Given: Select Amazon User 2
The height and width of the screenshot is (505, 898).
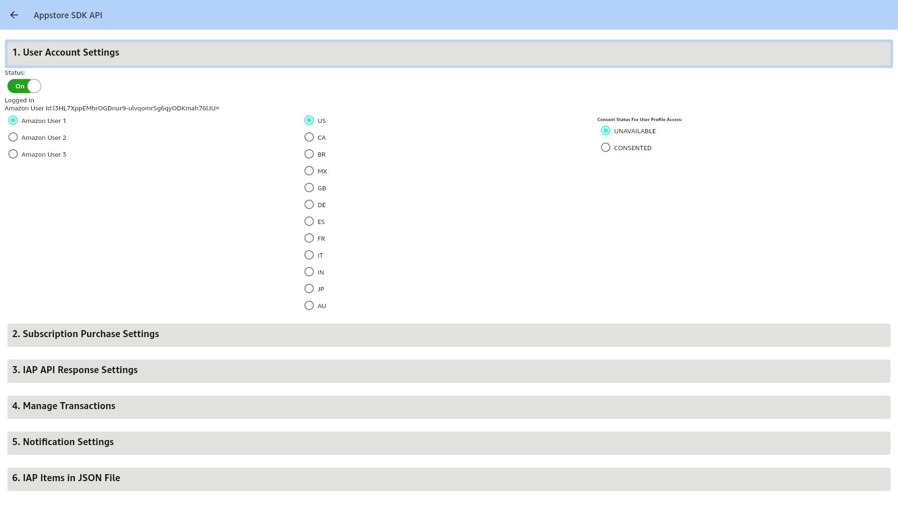Looking at the screenshot, I should [13, 137].
